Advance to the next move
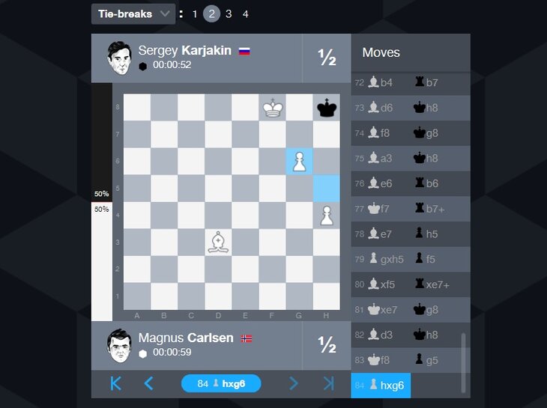This screenshot has width=547, height=408. pyautogui.click(x=294, y=383)
